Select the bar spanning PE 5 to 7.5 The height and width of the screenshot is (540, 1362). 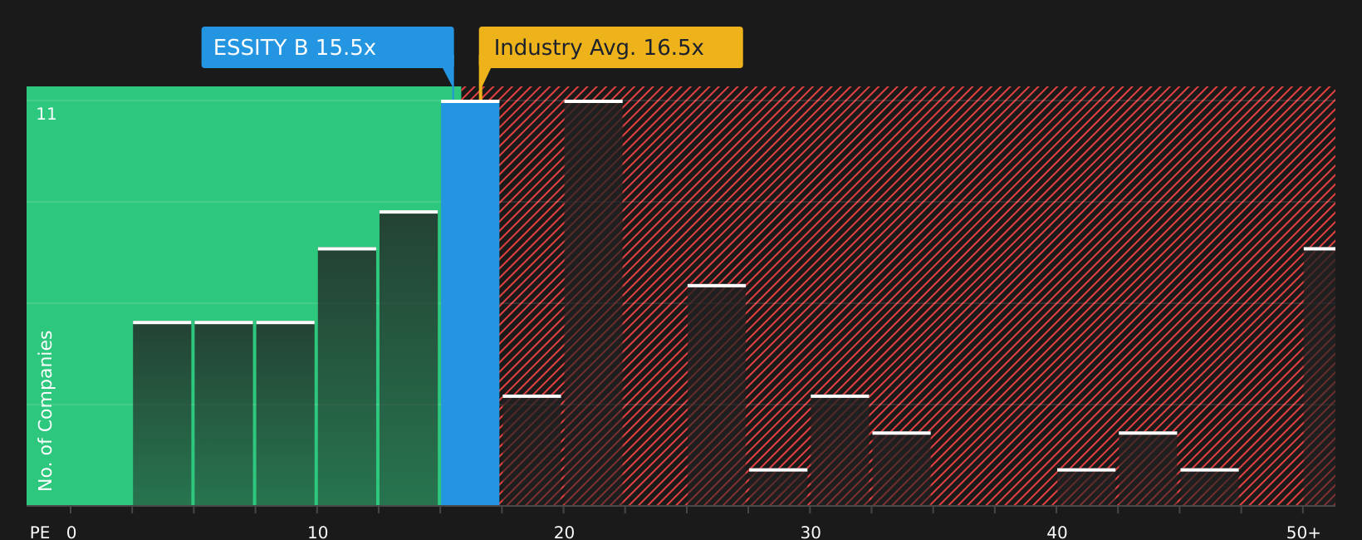(x=223, y=414)
